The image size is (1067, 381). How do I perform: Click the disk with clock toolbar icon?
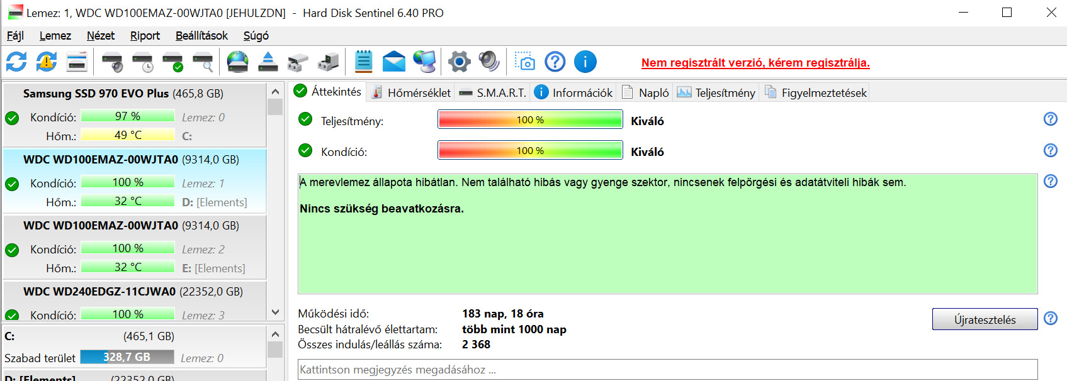pos(143,62)
